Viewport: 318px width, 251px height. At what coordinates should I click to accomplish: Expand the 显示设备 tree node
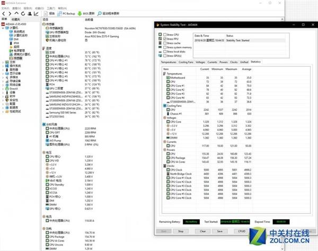point(3,74)
